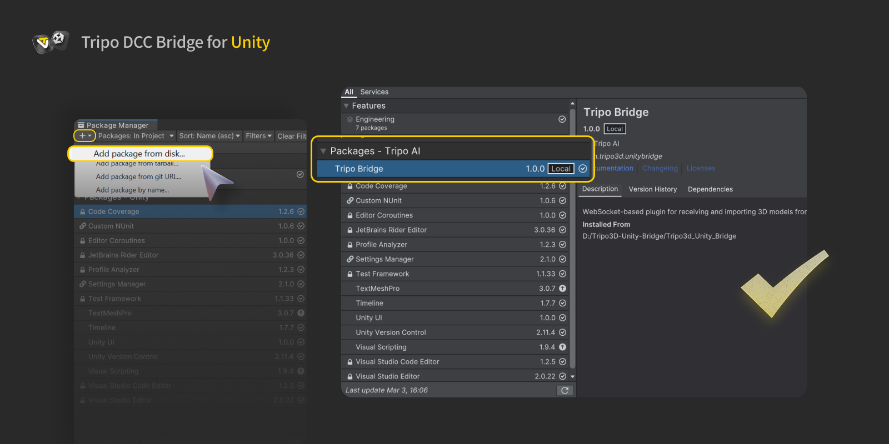Click the link icon beside Custom NUnit
The height and width of the screenshot is (444, 889).
tap(350, 201)
